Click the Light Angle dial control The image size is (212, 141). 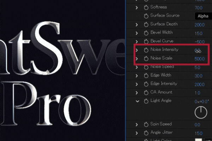click(x=201, y=112)
